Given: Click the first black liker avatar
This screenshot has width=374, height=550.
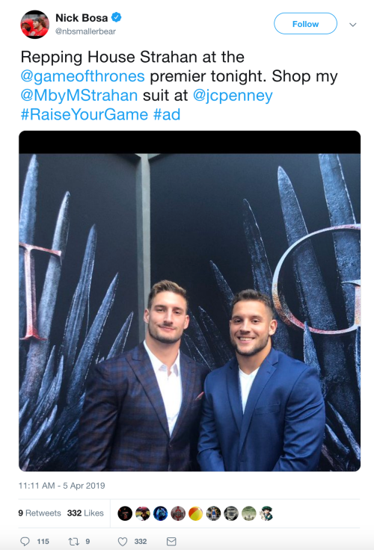Looking at the screenshot, I should point(125,513).
